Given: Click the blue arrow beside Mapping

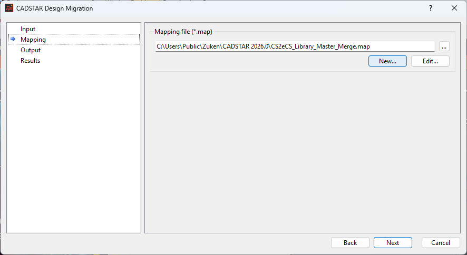Looking at the screenshot, I should tap(13, 39).
